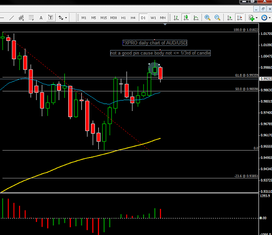Click the last red candle on chart

160,74
